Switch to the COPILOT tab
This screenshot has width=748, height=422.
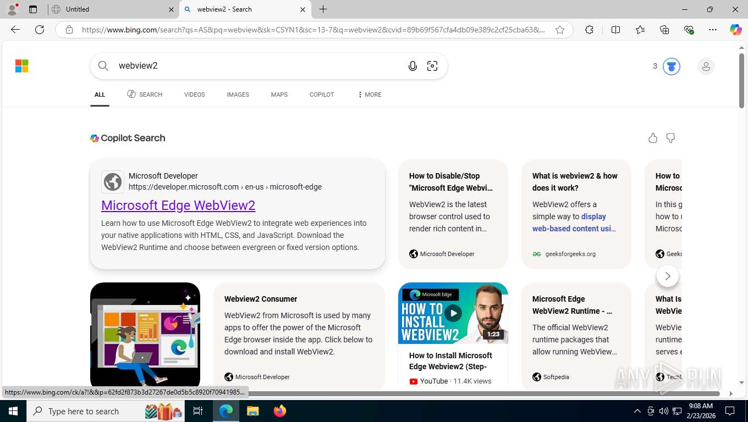click(x=322, y=95)
